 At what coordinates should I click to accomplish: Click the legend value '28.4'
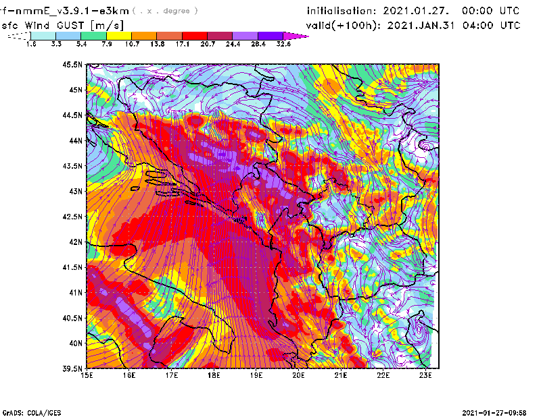click(x=258, y=44)
